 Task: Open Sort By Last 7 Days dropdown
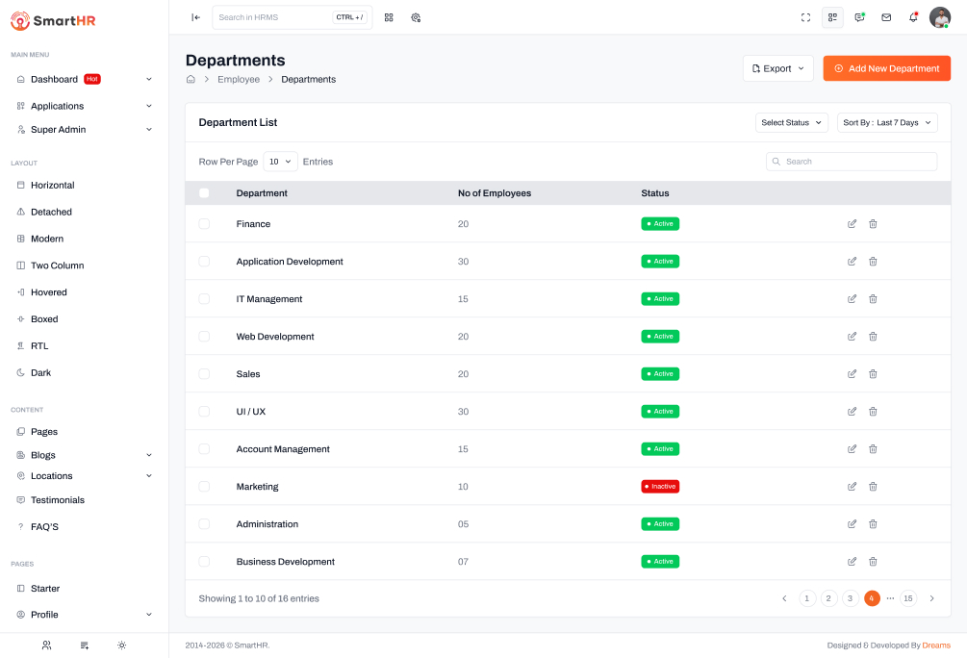click(886, 123)
